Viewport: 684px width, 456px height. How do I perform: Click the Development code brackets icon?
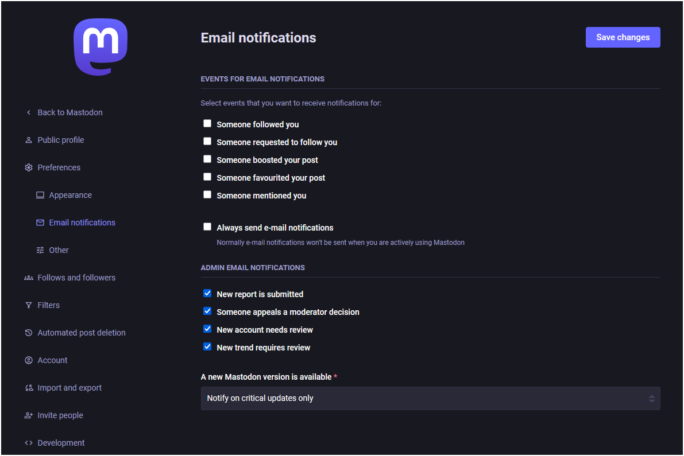29,443
